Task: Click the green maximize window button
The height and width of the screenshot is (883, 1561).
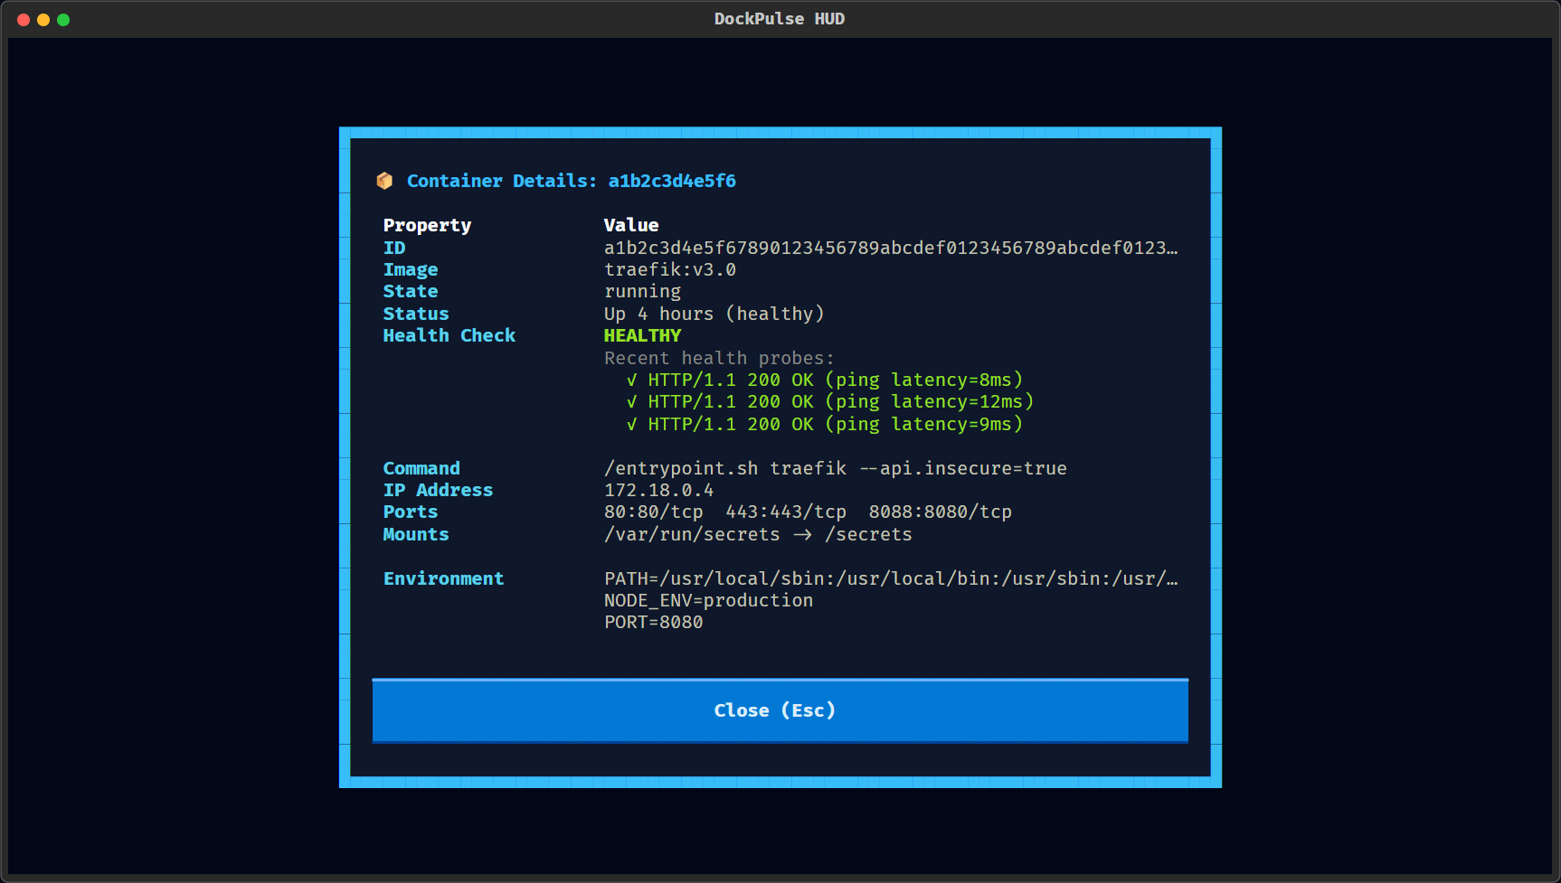Action: [x=63, y=20]
